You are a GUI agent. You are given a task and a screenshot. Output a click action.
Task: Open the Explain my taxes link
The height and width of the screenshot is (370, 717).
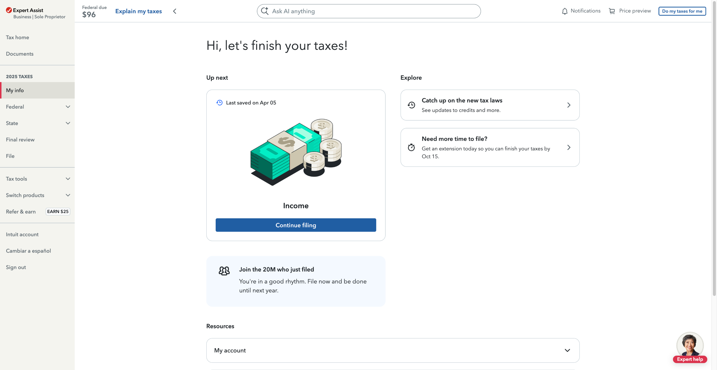[x=139, y=11]
